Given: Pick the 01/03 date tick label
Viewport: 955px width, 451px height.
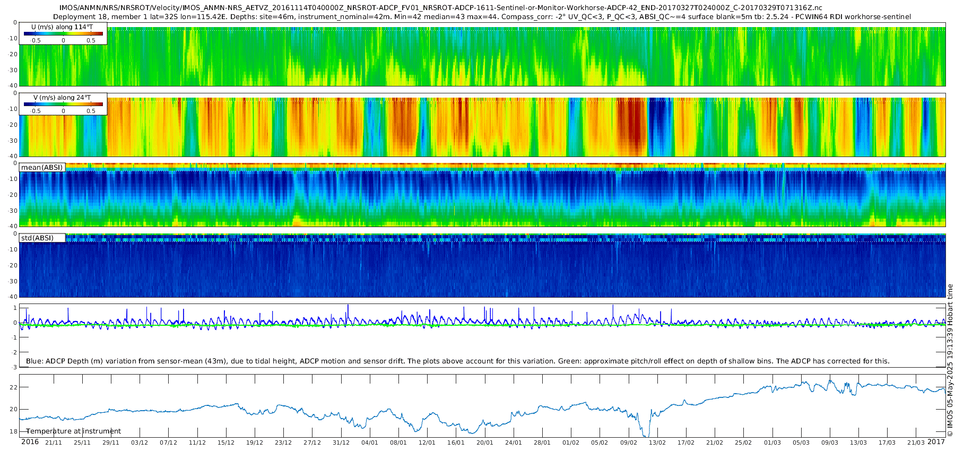Looking at the screenshot, I should [772, 443].
